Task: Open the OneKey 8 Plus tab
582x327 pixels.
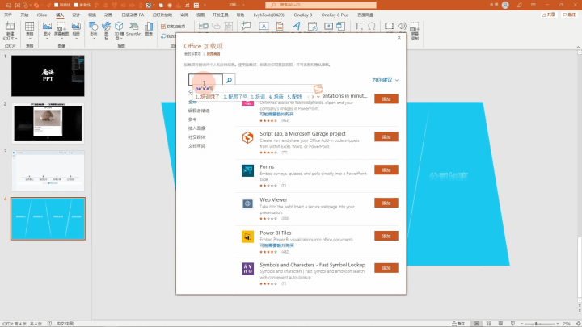Action: 335,15
